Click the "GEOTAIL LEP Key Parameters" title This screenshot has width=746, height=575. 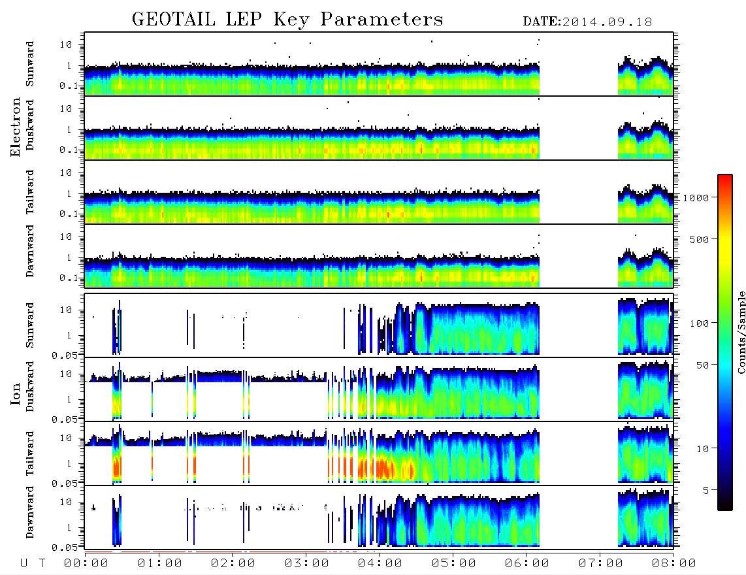(287, 20)
